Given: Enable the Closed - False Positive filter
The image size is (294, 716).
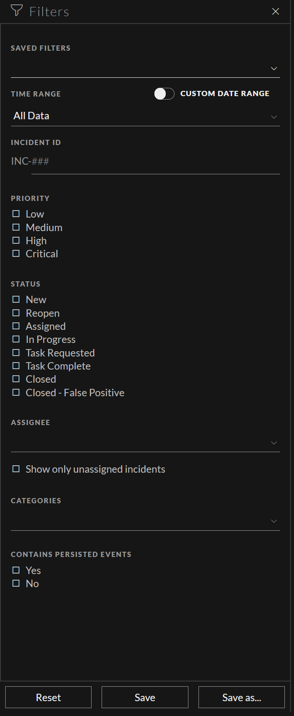Looking at the screenshot, I should coord(16,392).
